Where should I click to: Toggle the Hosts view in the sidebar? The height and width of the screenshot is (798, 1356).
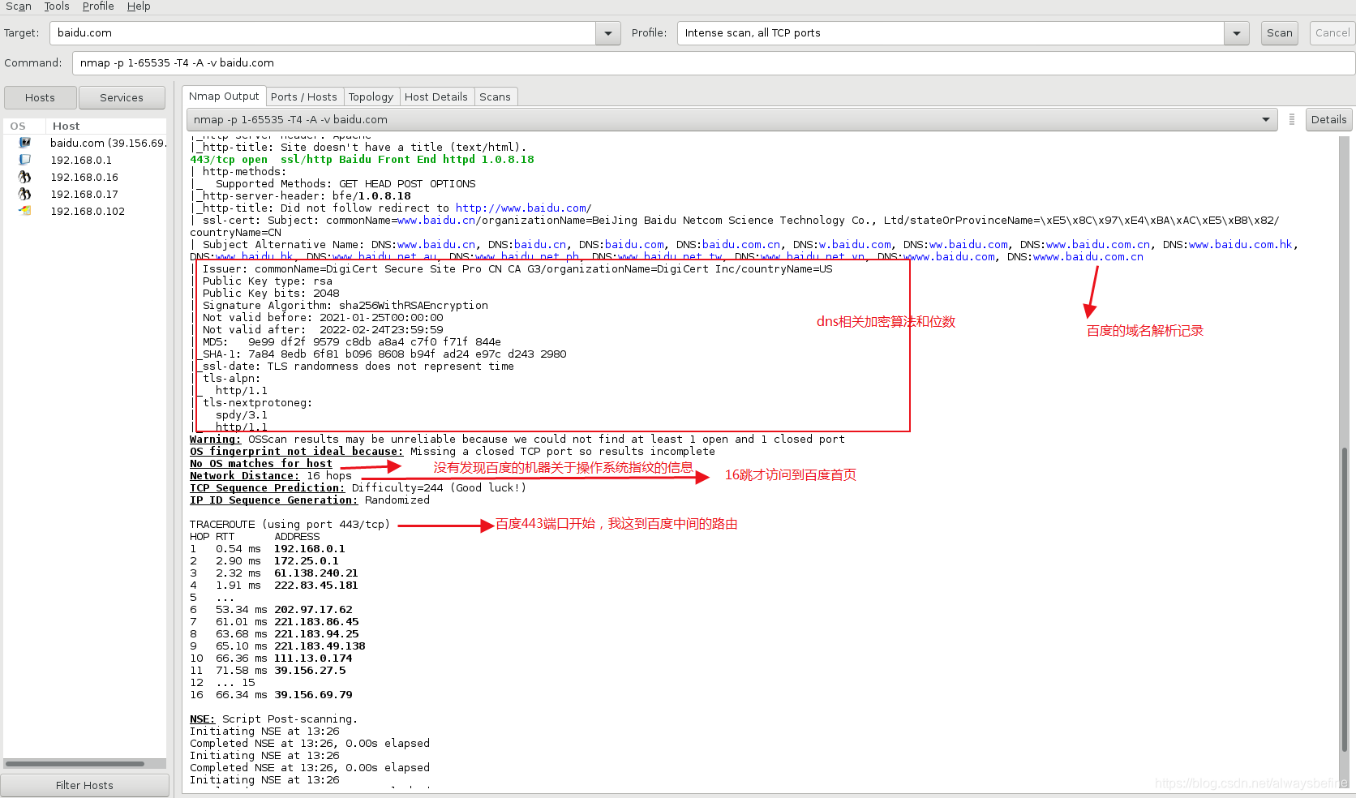tap(40, 97)
